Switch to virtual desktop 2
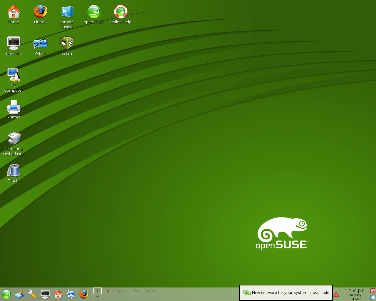The width and height of the screenshot is (376, 301). 98,297
